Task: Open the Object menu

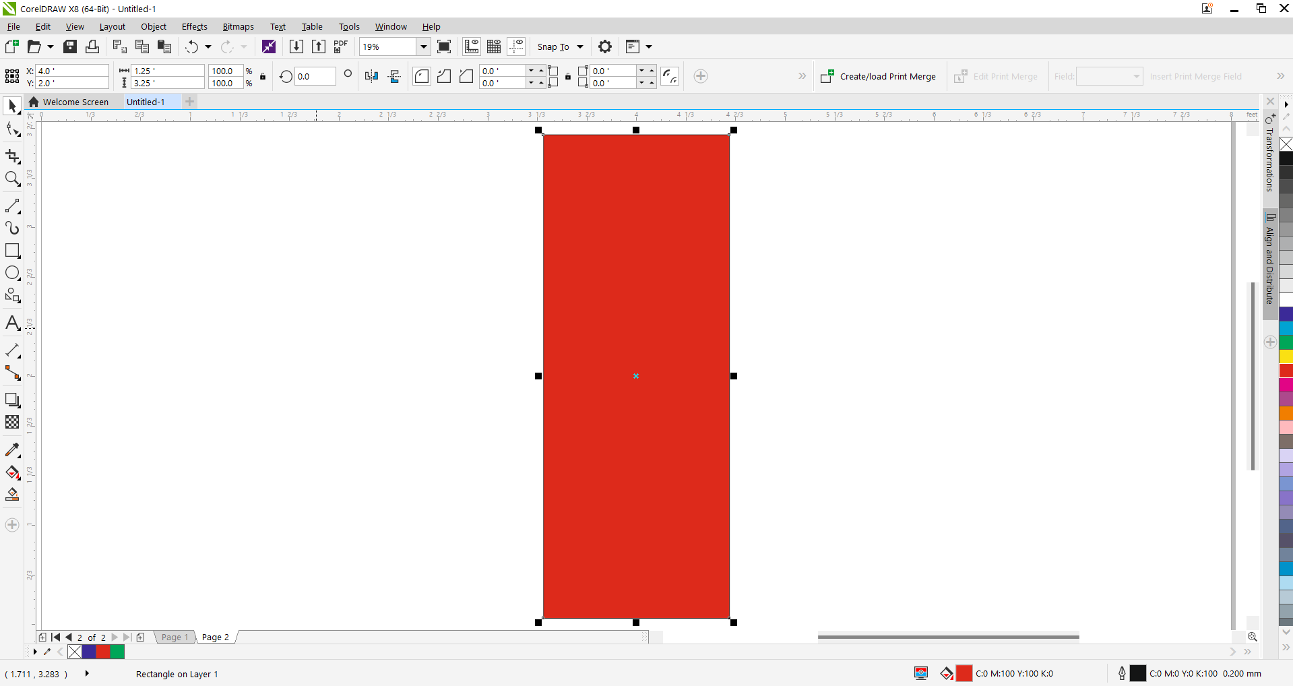Action: click(154, 26)
